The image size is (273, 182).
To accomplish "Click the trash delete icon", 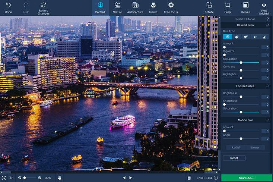I will point(189,178).
